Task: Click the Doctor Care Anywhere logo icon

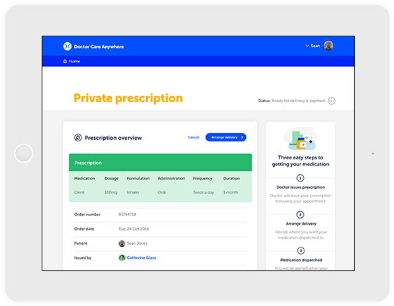Action: click(x=67, y=46)
